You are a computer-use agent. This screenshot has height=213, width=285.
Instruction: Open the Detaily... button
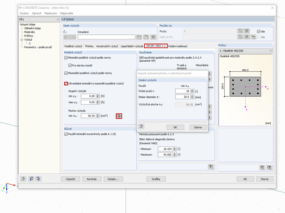click(x=113, y=179)
